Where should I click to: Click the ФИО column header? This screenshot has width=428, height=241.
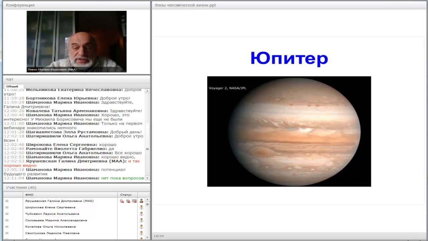70,194
